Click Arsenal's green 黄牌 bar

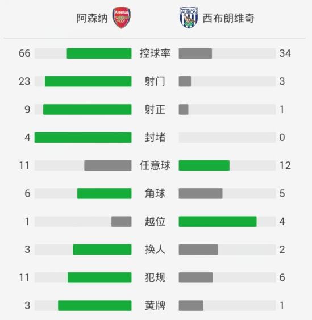(x=95, y=306)
